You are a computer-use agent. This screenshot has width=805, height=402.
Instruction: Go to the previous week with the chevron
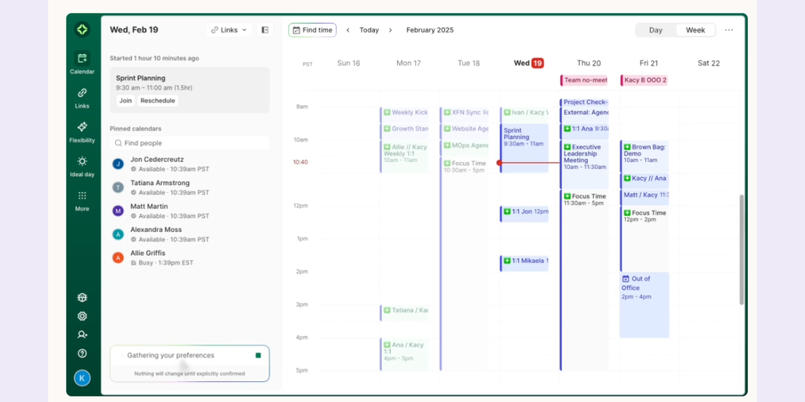[348, 29]
